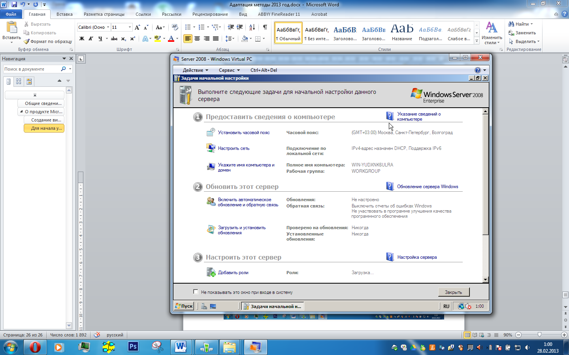Click the zoom slider handle in Word

(x=539, y=335)
